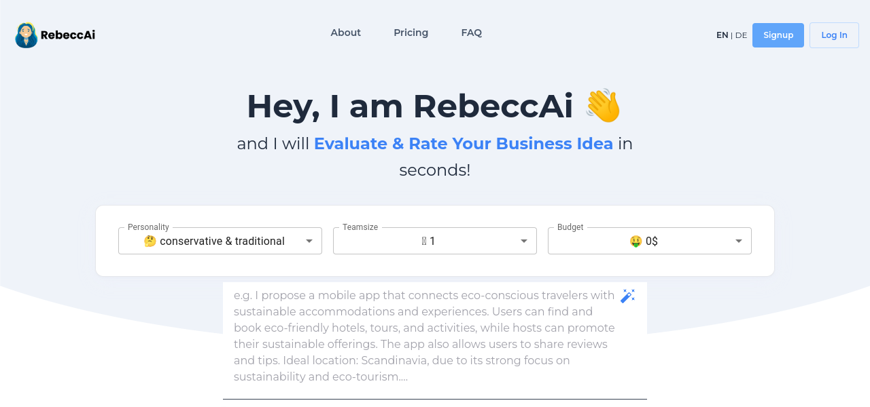Screen dimensions: 870x407
Task: Switch language to DE
Action: click(x=741, y=35)
